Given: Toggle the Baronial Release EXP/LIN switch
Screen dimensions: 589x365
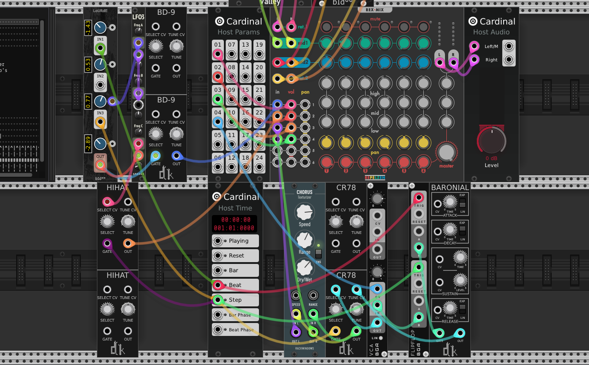Looking at the screenshot, I should tap(462, 307).
